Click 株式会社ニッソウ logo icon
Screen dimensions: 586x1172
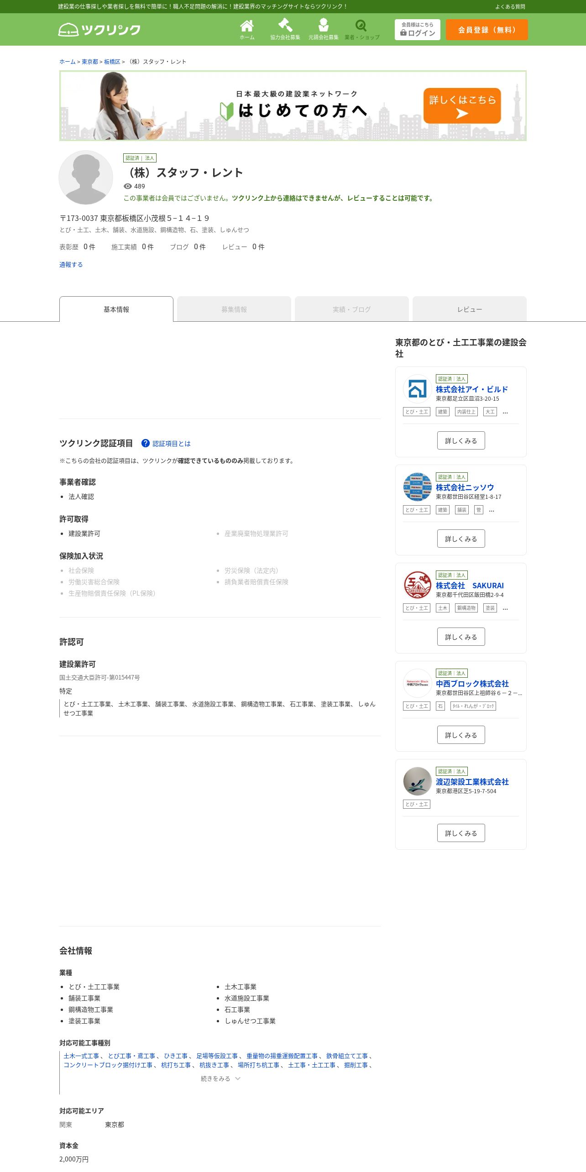point(417,487)
